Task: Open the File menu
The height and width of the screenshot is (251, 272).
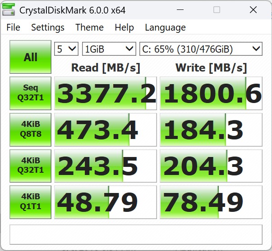Action: [14, 27]
